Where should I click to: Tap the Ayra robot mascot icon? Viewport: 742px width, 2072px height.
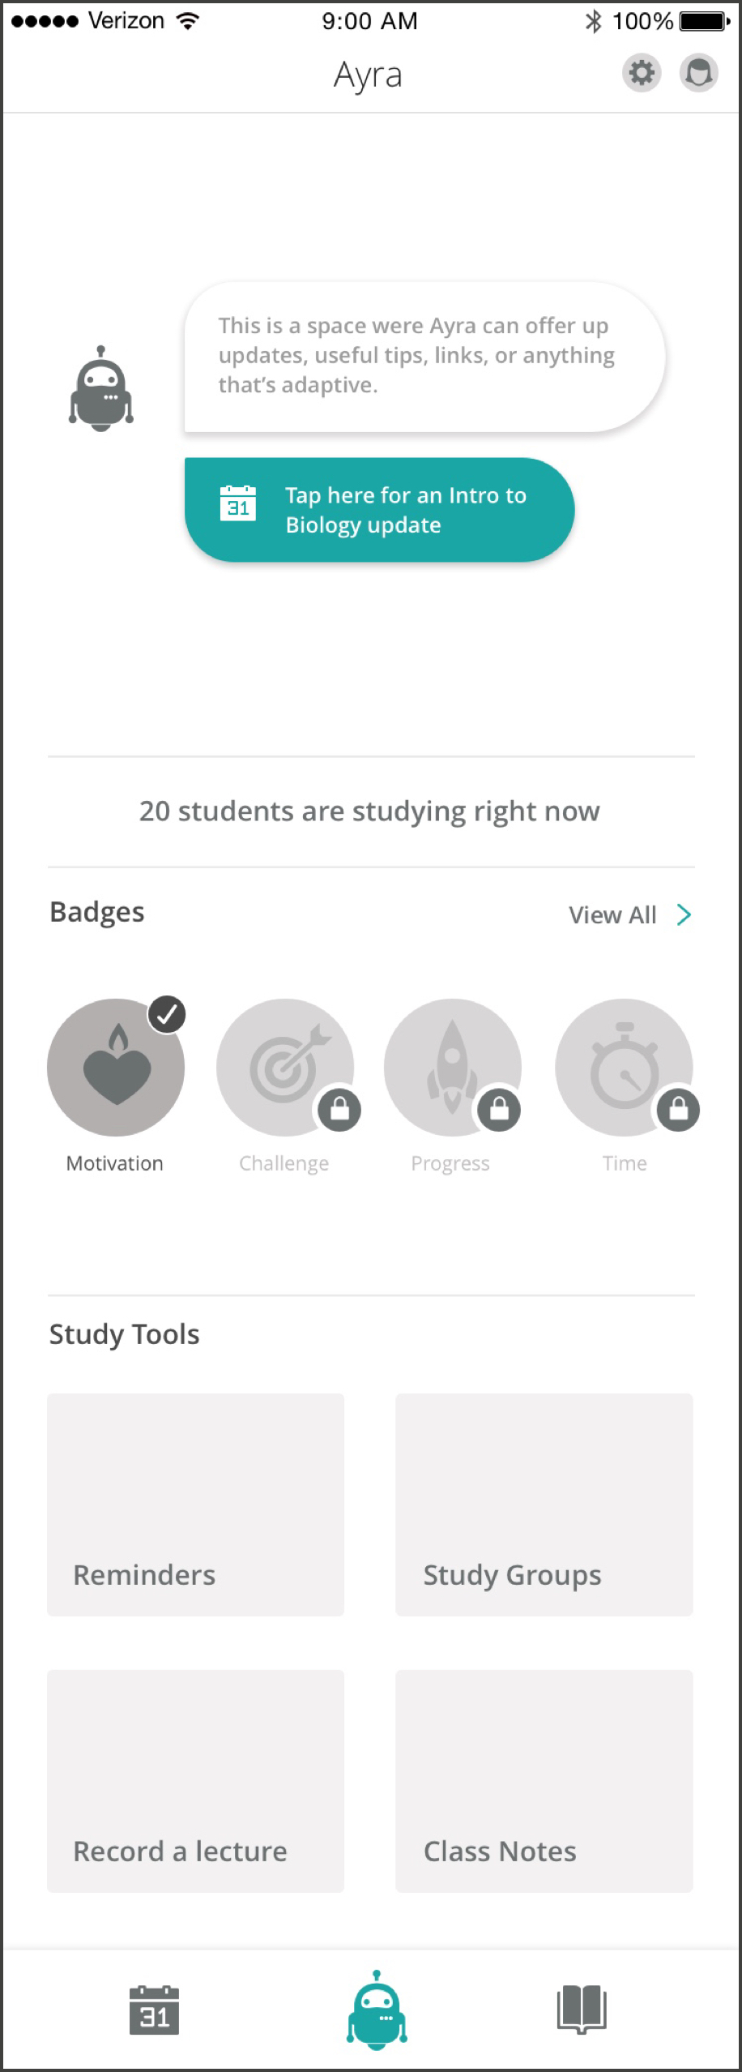[x=101, y=390]
